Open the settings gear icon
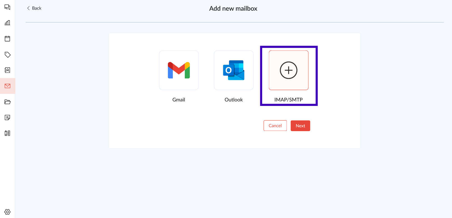The width and height of the screenshot is (452, 218). point(7,212)
